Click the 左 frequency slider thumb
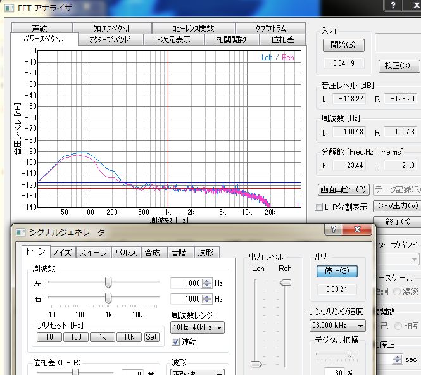 (x=108, y=282)
